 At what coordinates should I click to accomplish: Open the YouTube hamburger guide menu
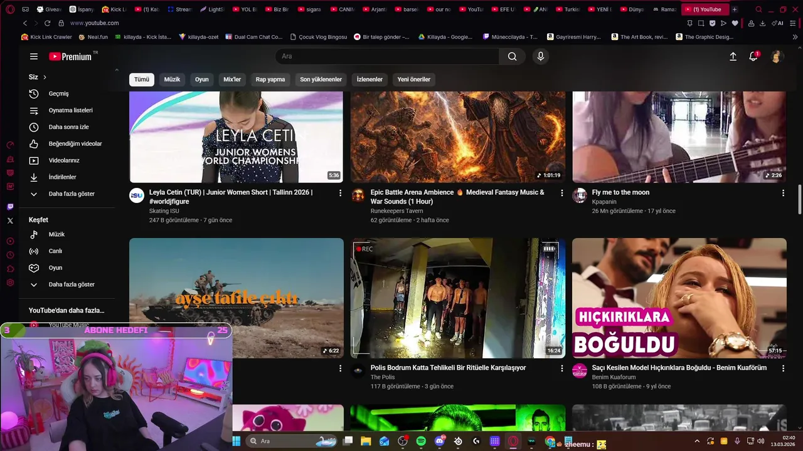point(34,56)
